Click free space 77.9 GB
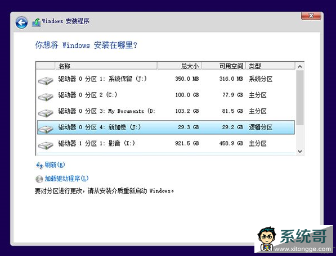The width and height of the screenshot is (336, 256). 232,95
